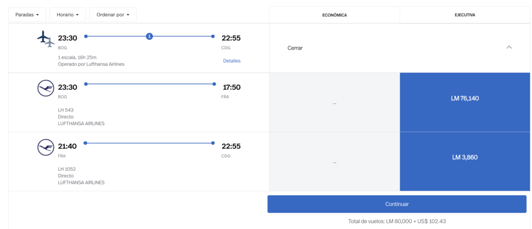
Task: Click the unavailable economy fare for LH 543
Action: coord(335,102)
